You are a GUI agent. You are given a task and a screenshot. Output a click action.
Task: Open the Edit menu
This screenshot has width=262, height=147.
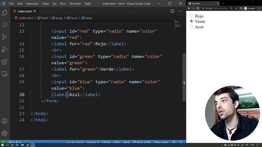click(x=20, y=4)
